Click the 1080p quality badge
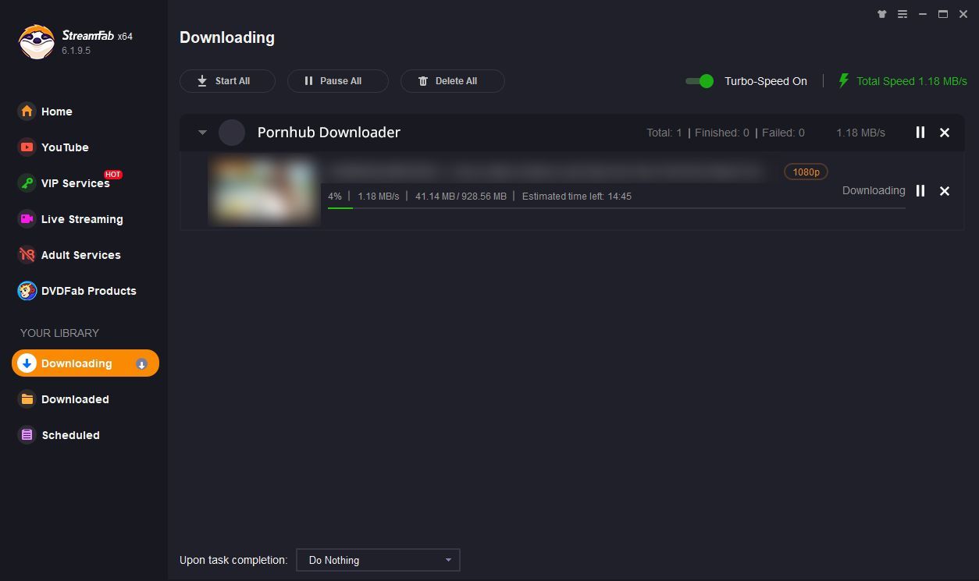979x581 pixels. (x=806, y=172)
